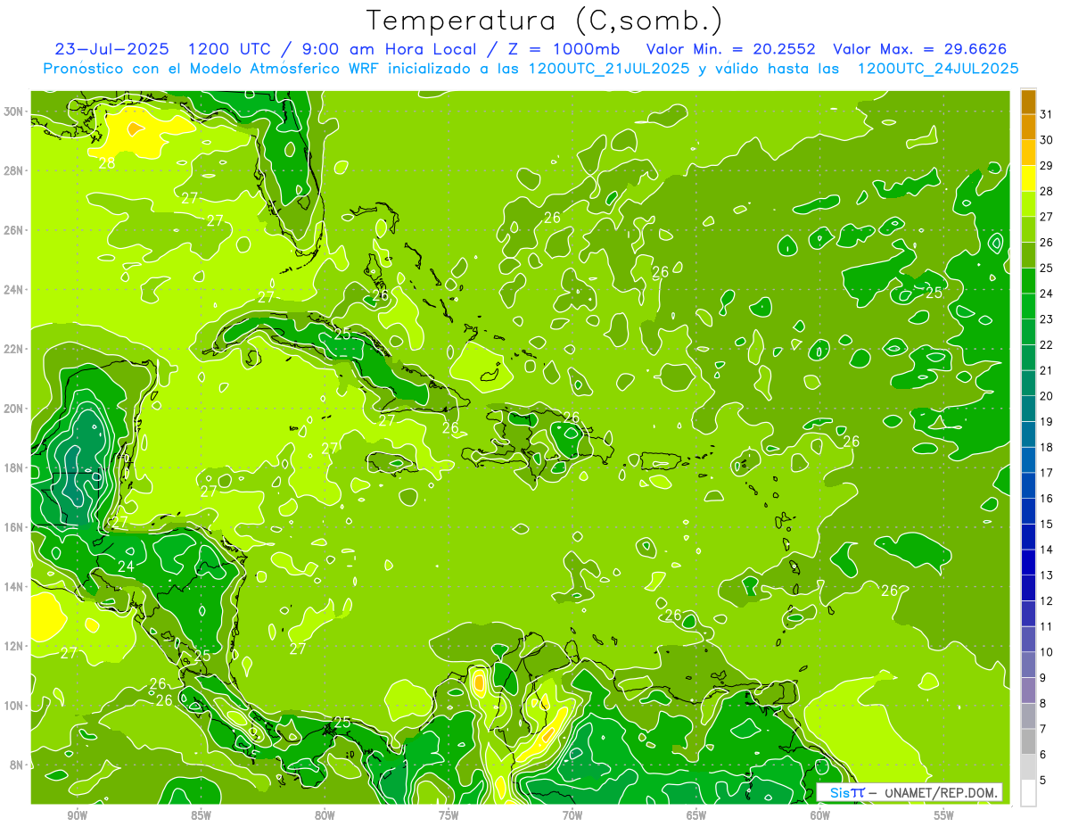1070x827 pixels.
Task: Click the title "Temperatura (C,somb.)"
Action: 546,21
